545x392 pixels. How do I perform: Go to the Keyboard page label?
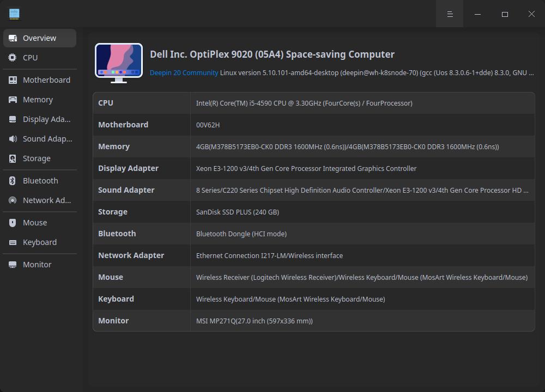[40, 242]
